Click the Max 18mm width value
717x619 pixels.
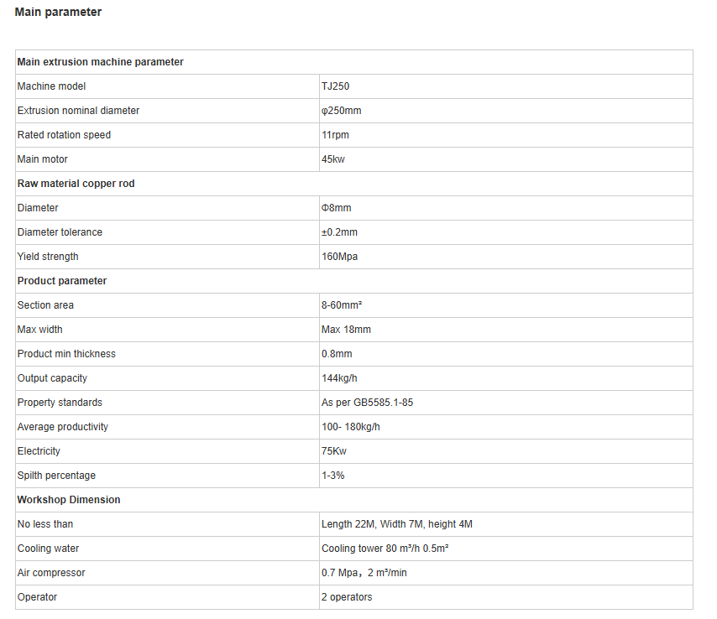(346, 330)
